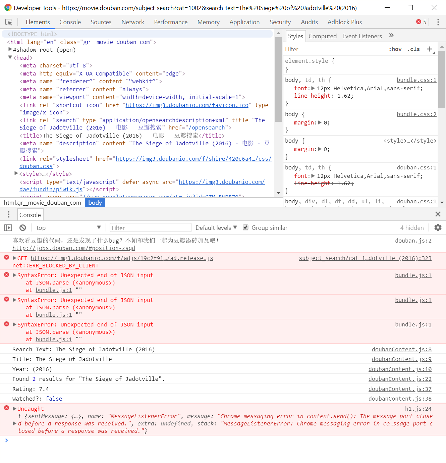The height and width of the screenshot is (463, 446).
Task: Open the Network tab
Action: tap(133, 22)
